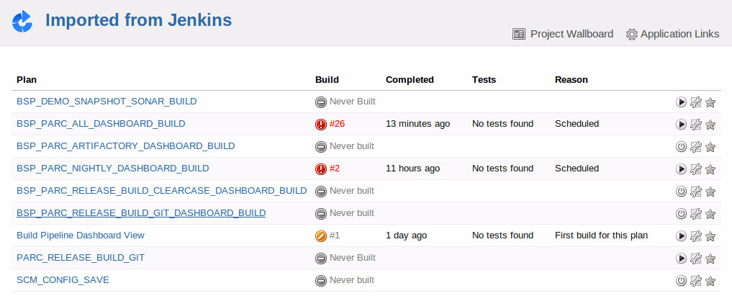Open the Imported from Jenkins project title
The image size is (732, 296).
(139, 20)
